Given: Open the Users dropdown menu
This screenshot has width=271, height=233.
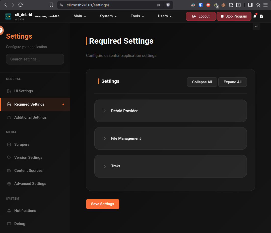Looking at the screenshot, I should [165, 16].
